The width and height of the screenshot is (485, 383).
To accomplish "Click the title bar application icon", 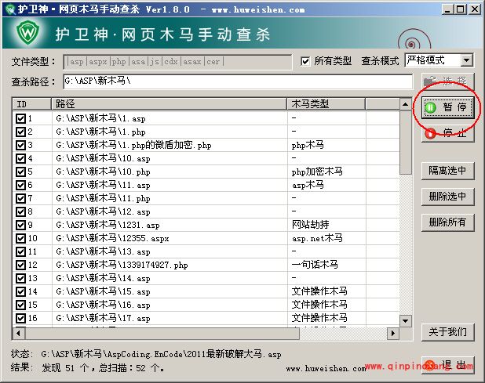I will click(x=11, y=9).
